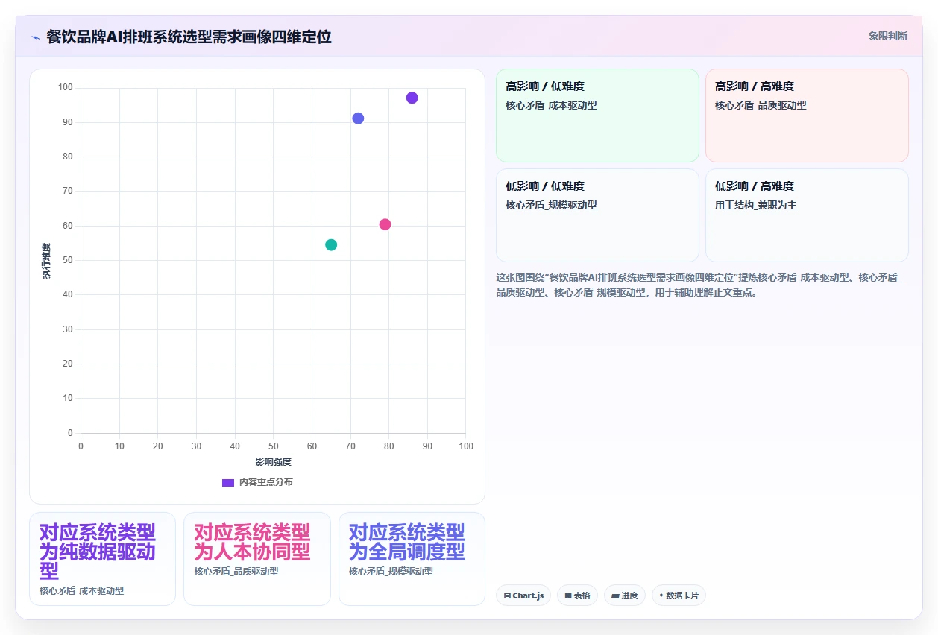
Task: Toggle the 内容重点分布 legend item
Action: [x=257, y=482]
